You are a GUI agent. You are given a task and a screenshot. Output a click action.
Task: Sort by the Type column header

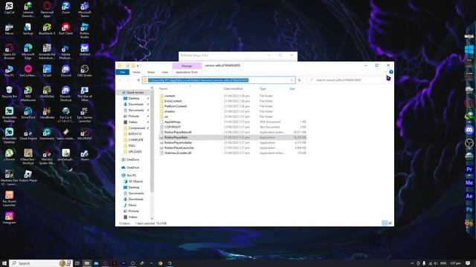pyautogui.click(x=263, y=89)
